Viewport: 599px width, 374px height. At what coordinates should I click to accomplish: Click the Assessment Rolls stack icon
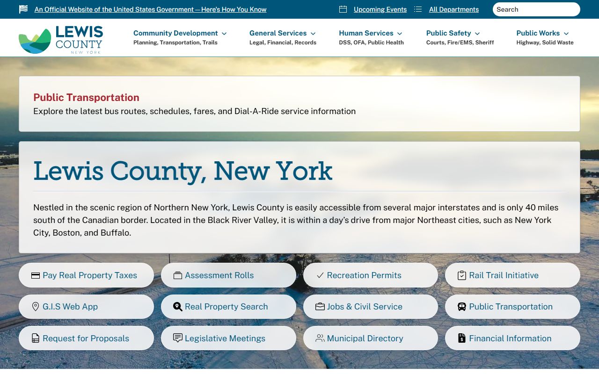[177, 275]
